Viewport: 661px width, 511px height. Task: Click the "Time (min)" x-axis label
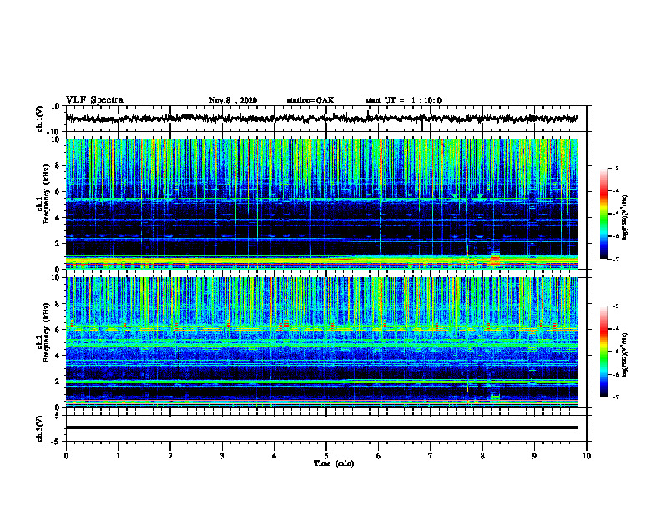coord(334,463)
